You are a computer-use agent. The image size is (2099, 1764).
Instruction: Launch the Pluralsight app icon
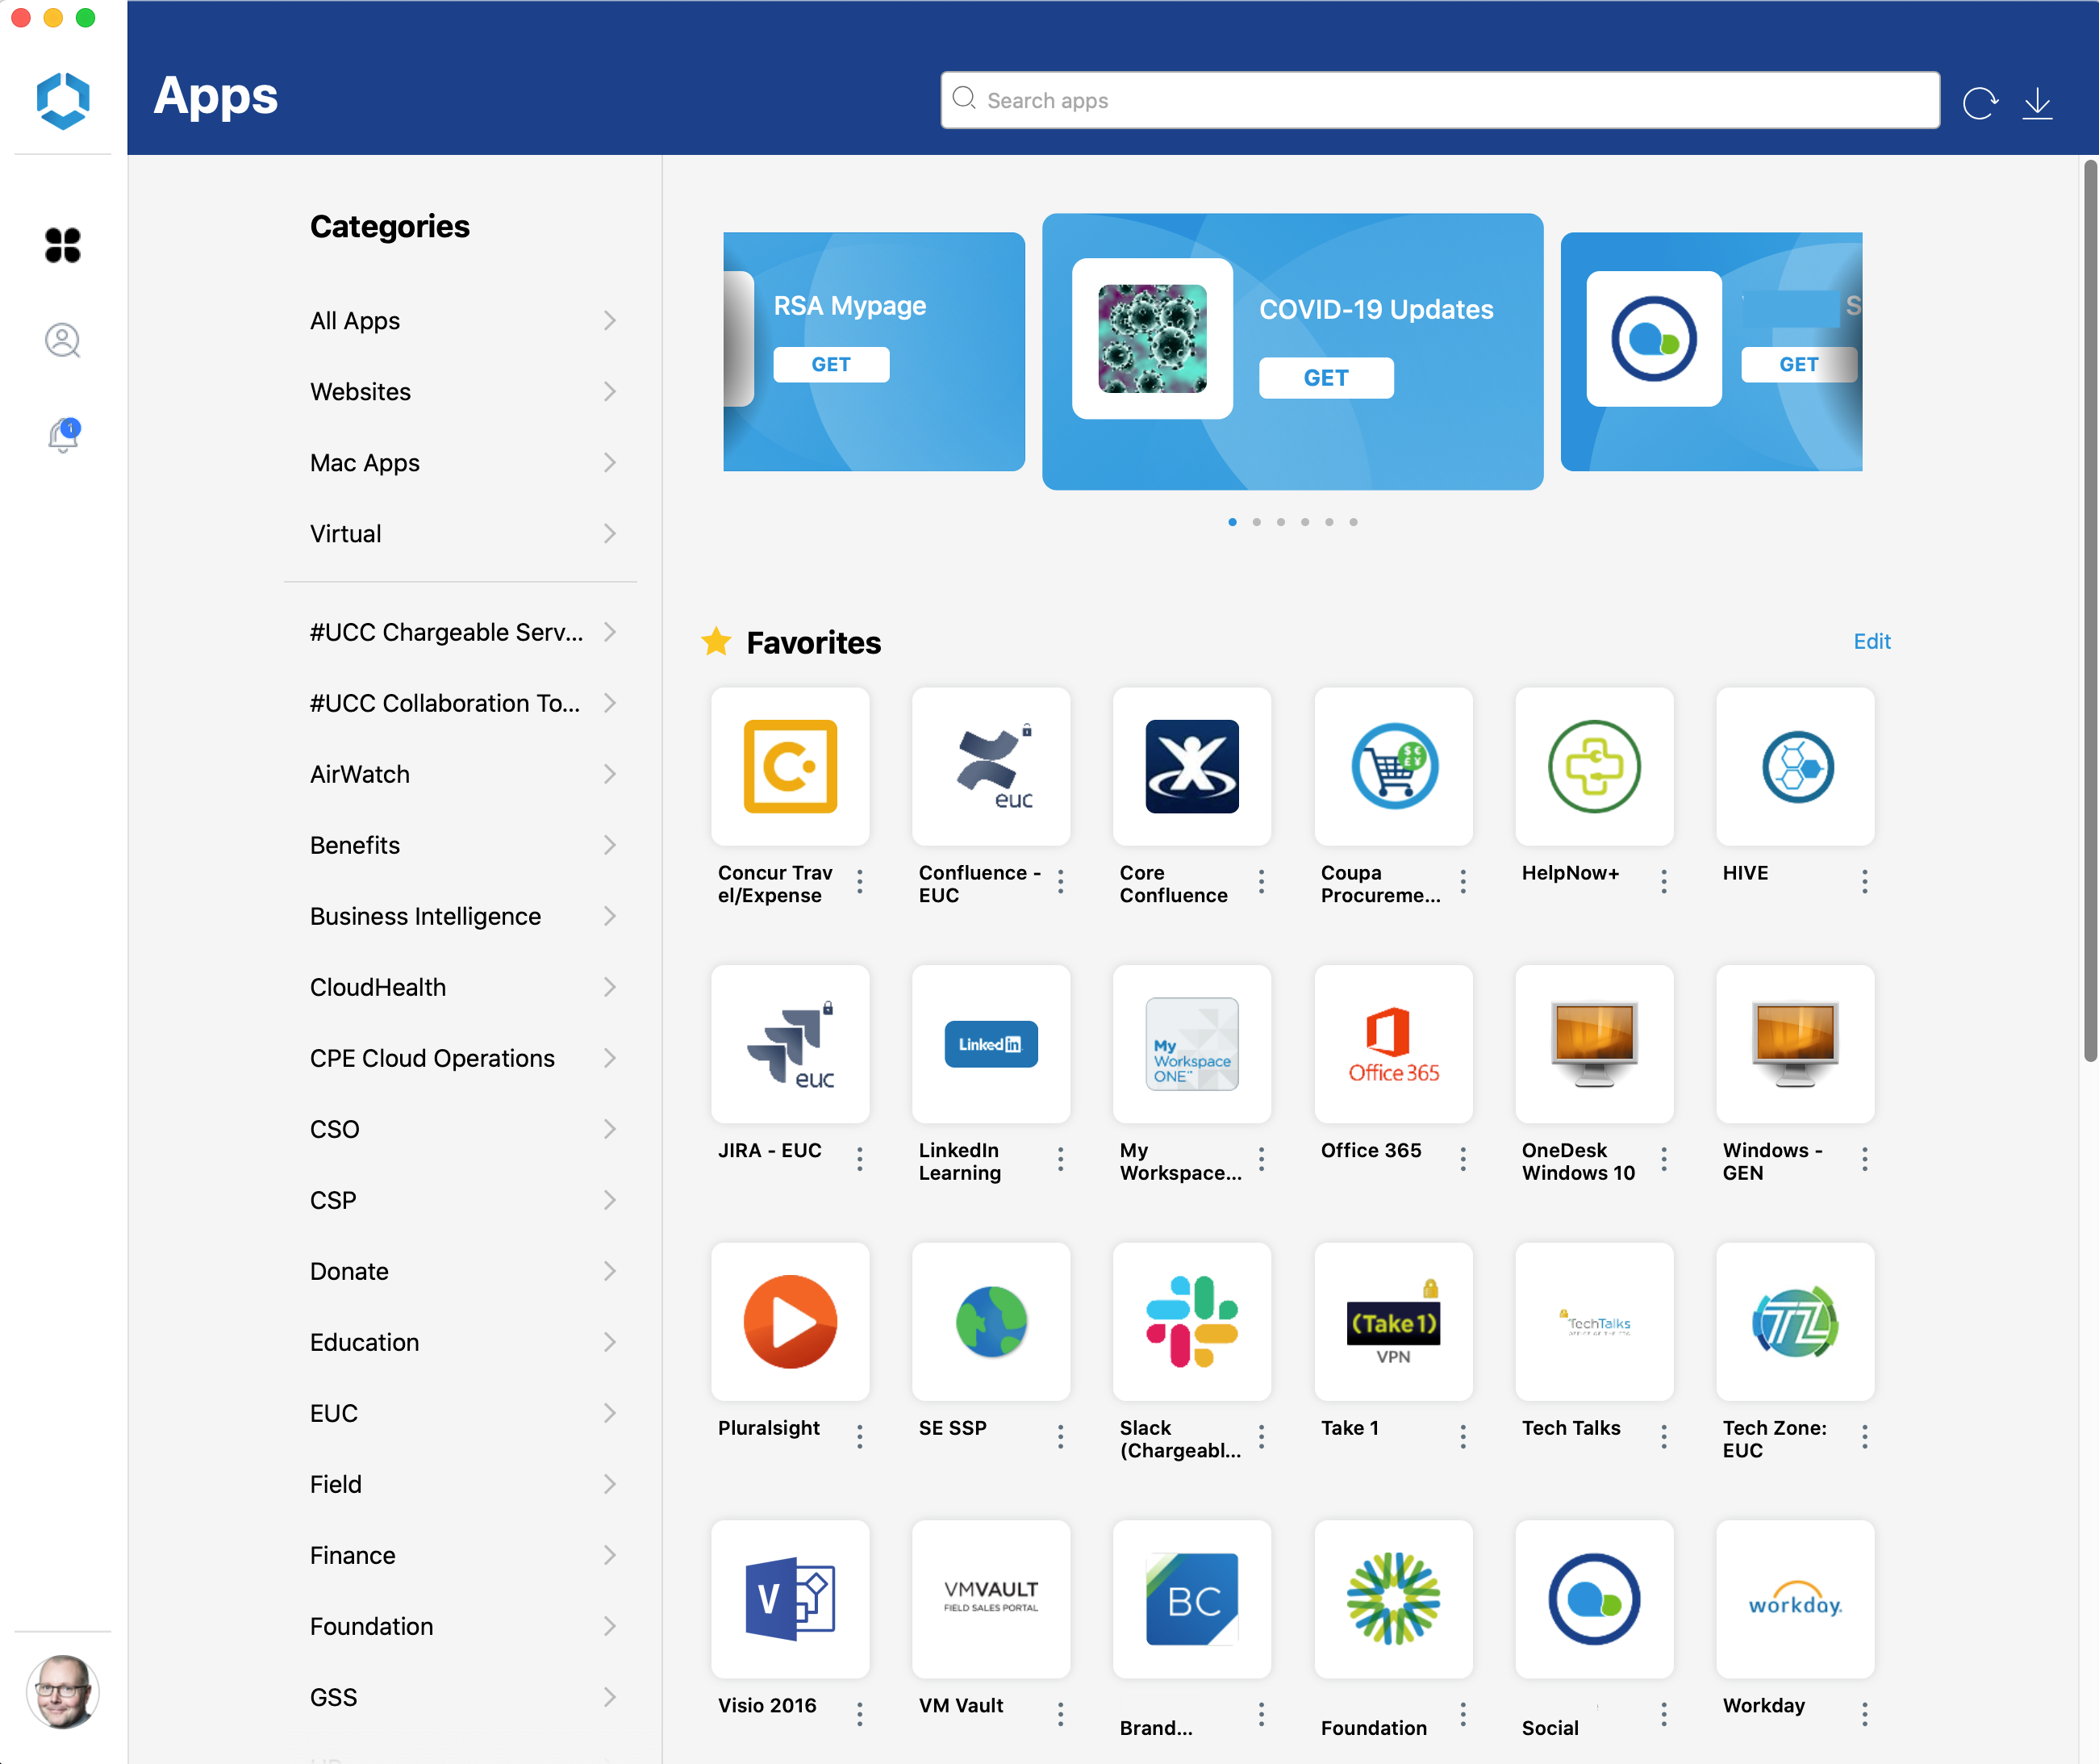click(x=790, y=1321)
